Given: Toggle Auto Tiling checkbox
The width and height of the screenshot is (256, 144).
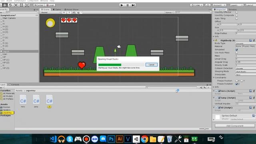Looking at the screenshot, I should point(236,18).
